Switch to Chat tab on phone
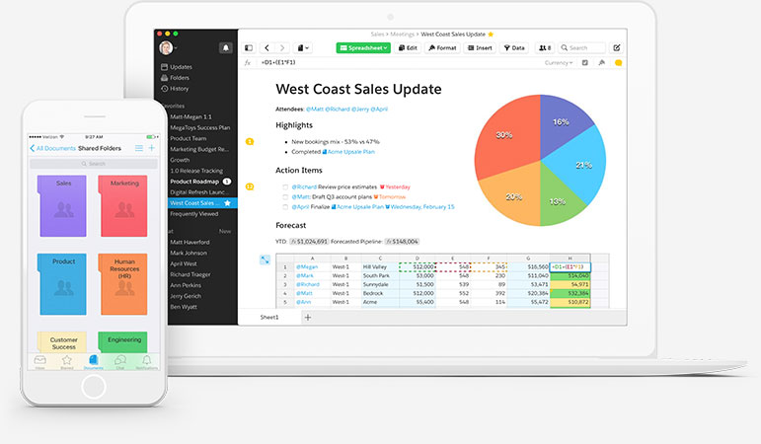 tap(120, 361)
